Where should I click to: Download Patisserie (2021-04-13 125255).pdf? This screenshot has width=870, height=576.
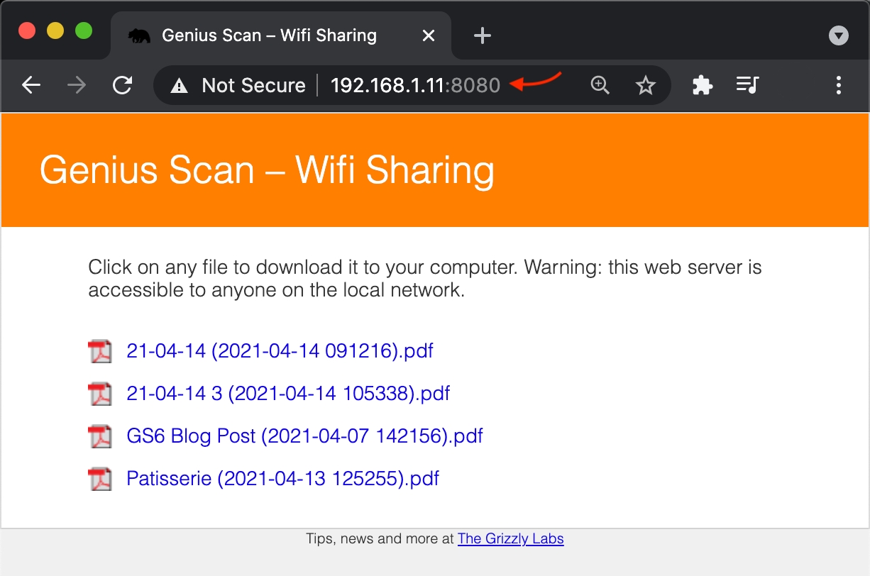(x=282, y=478)
